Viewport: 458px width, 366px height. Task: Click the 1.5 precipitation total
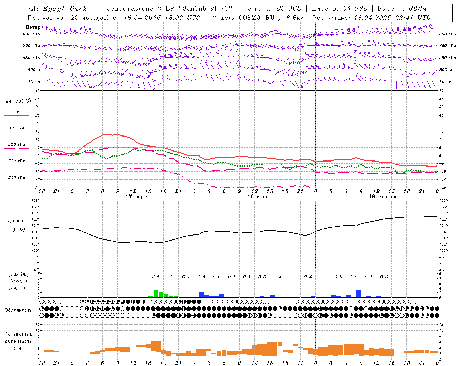coord(201,277)
